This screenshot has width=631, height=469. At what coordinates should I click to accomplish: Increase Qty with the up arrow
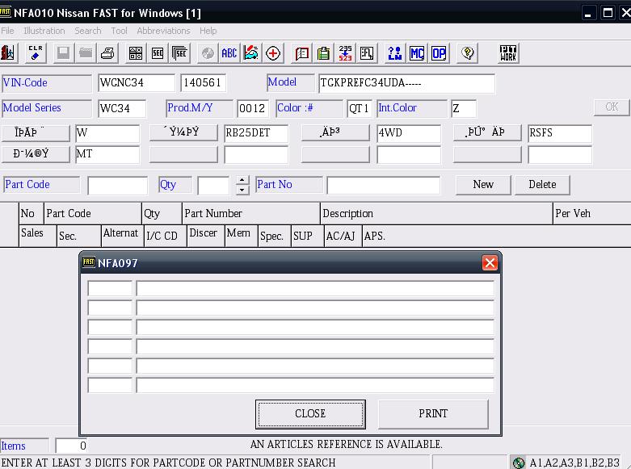click(x=242, y=180)
